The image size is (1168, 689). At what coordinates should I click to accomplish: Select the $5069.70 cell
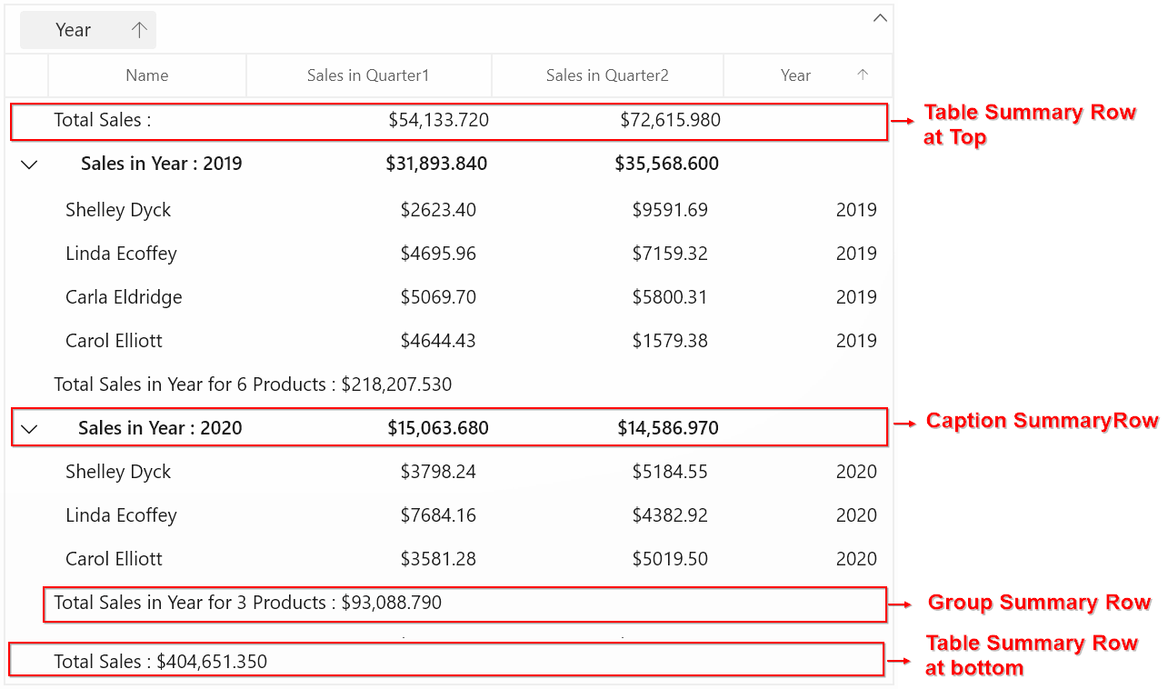(438, 297)
